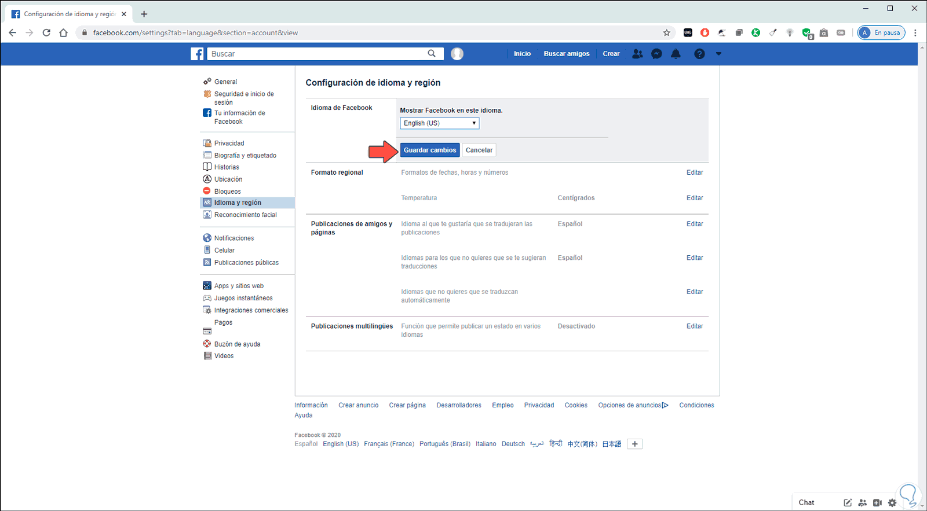Click the black URL extension icon

point(688,33)
